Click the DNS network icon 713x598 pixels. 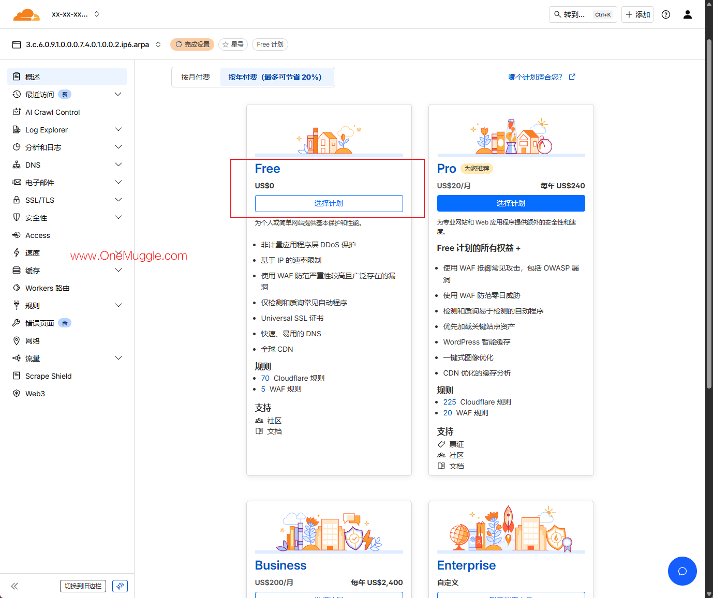[17, 165]
